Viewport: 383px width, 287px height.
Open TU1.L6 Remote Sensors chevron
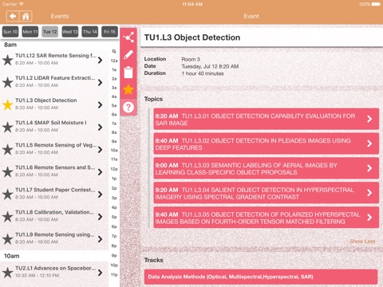coord(100,171)
